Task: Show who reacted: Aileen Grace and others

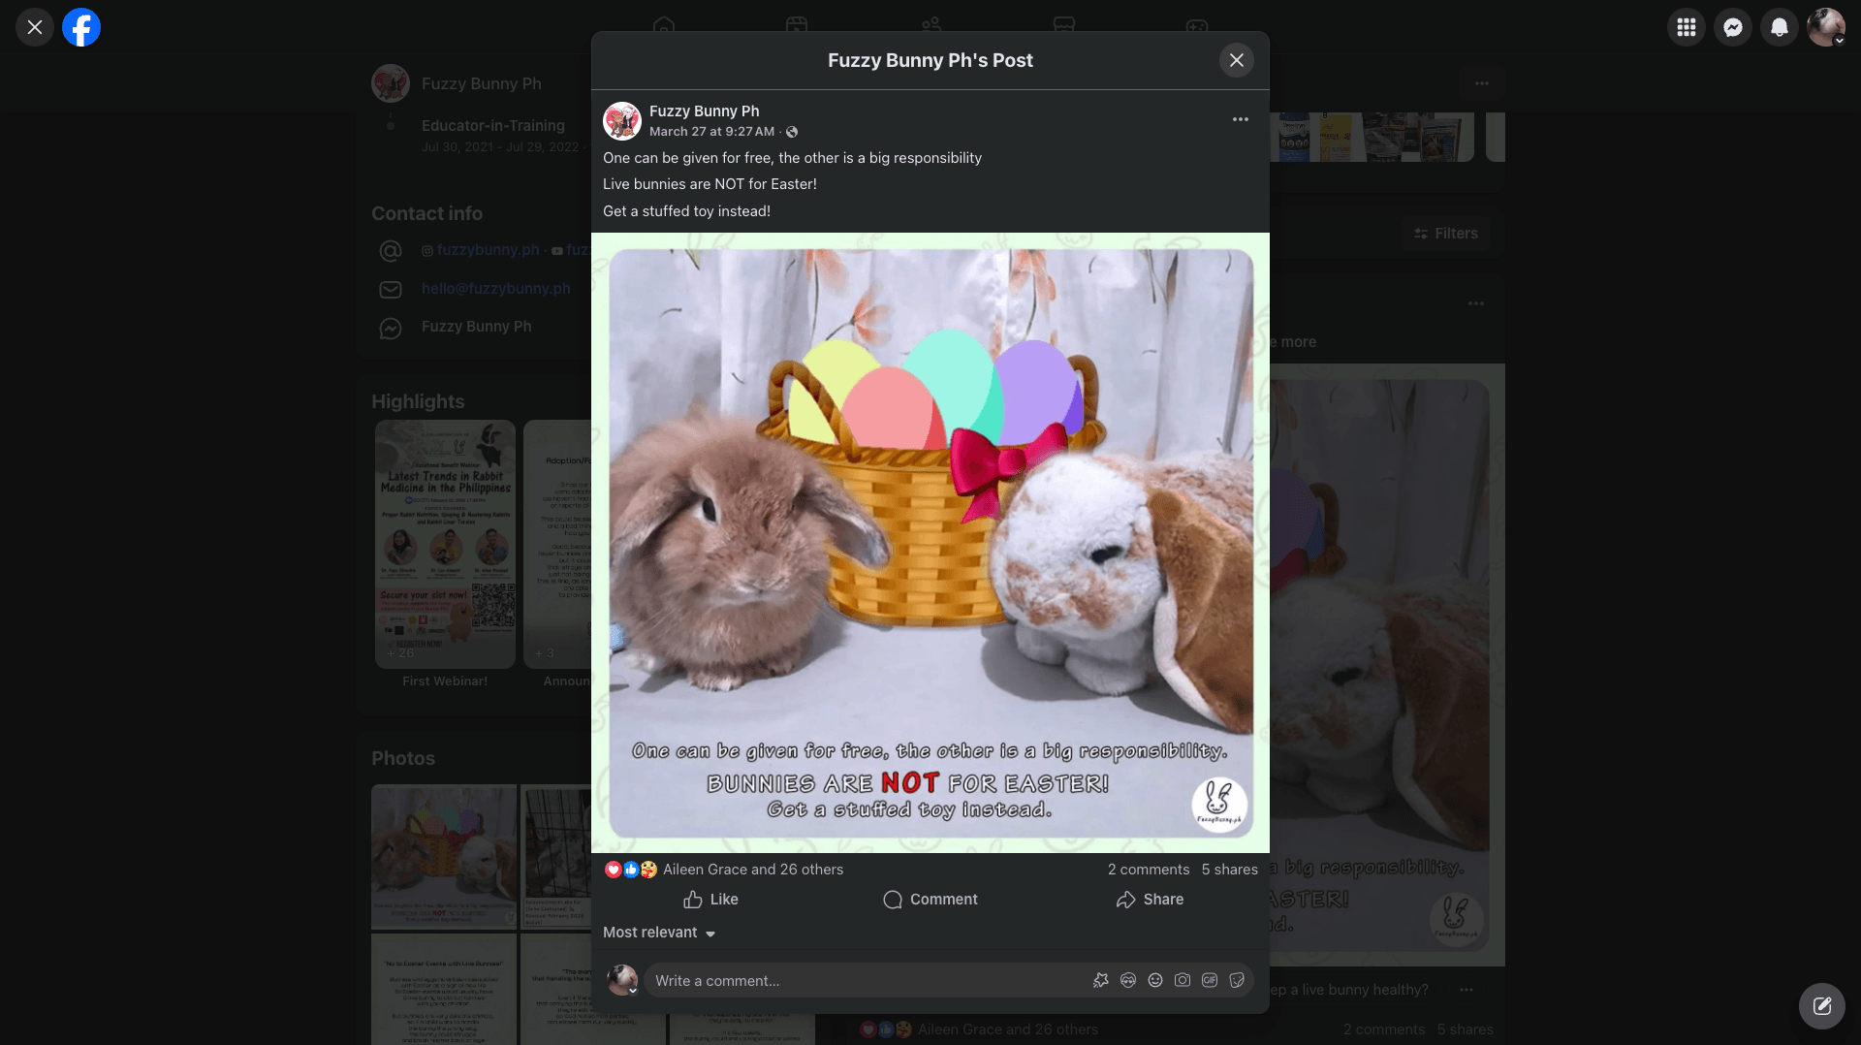Action: pyautogui.click(x=752, y=870)
